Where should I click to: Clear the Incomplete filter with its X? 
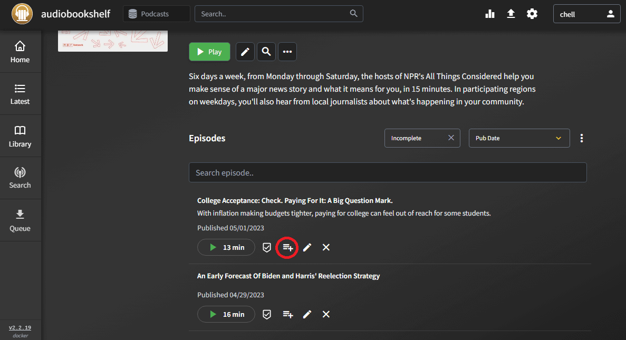[451, 138]
